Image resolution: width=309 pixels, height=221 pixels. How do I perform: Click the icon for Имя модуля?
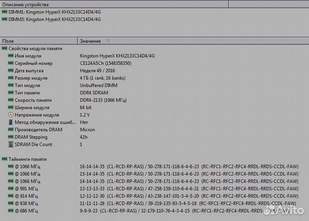pos(11,56)
